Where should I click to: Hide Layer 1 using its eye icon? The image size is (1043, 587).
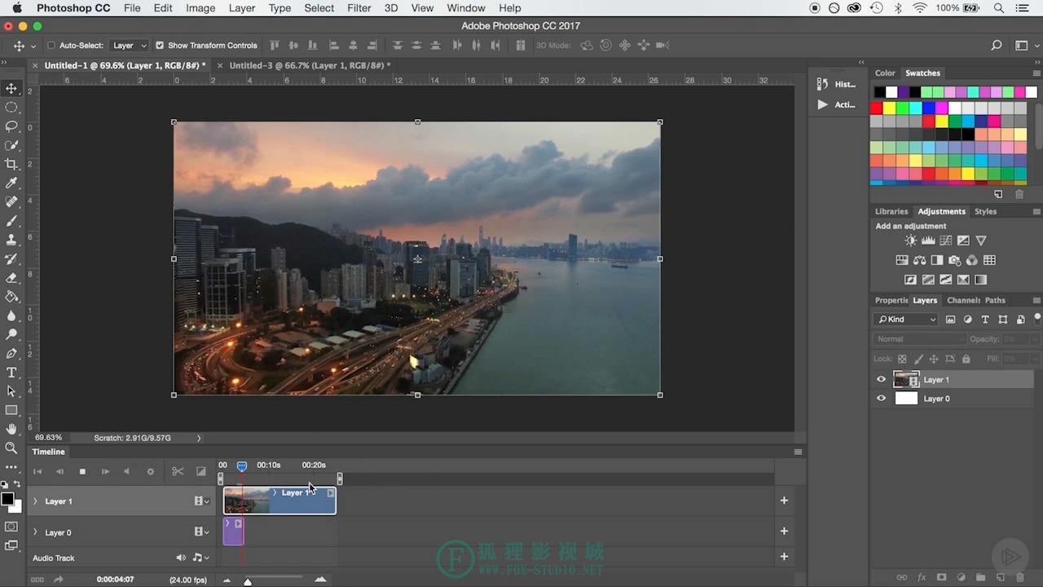881,379
